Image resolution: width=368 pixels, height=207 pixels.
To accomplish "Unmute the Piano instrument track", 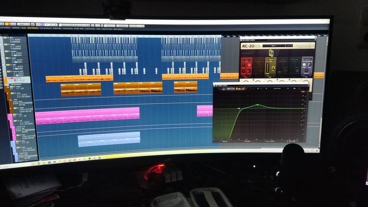I will pyautogui.click(x=12, y=93).
